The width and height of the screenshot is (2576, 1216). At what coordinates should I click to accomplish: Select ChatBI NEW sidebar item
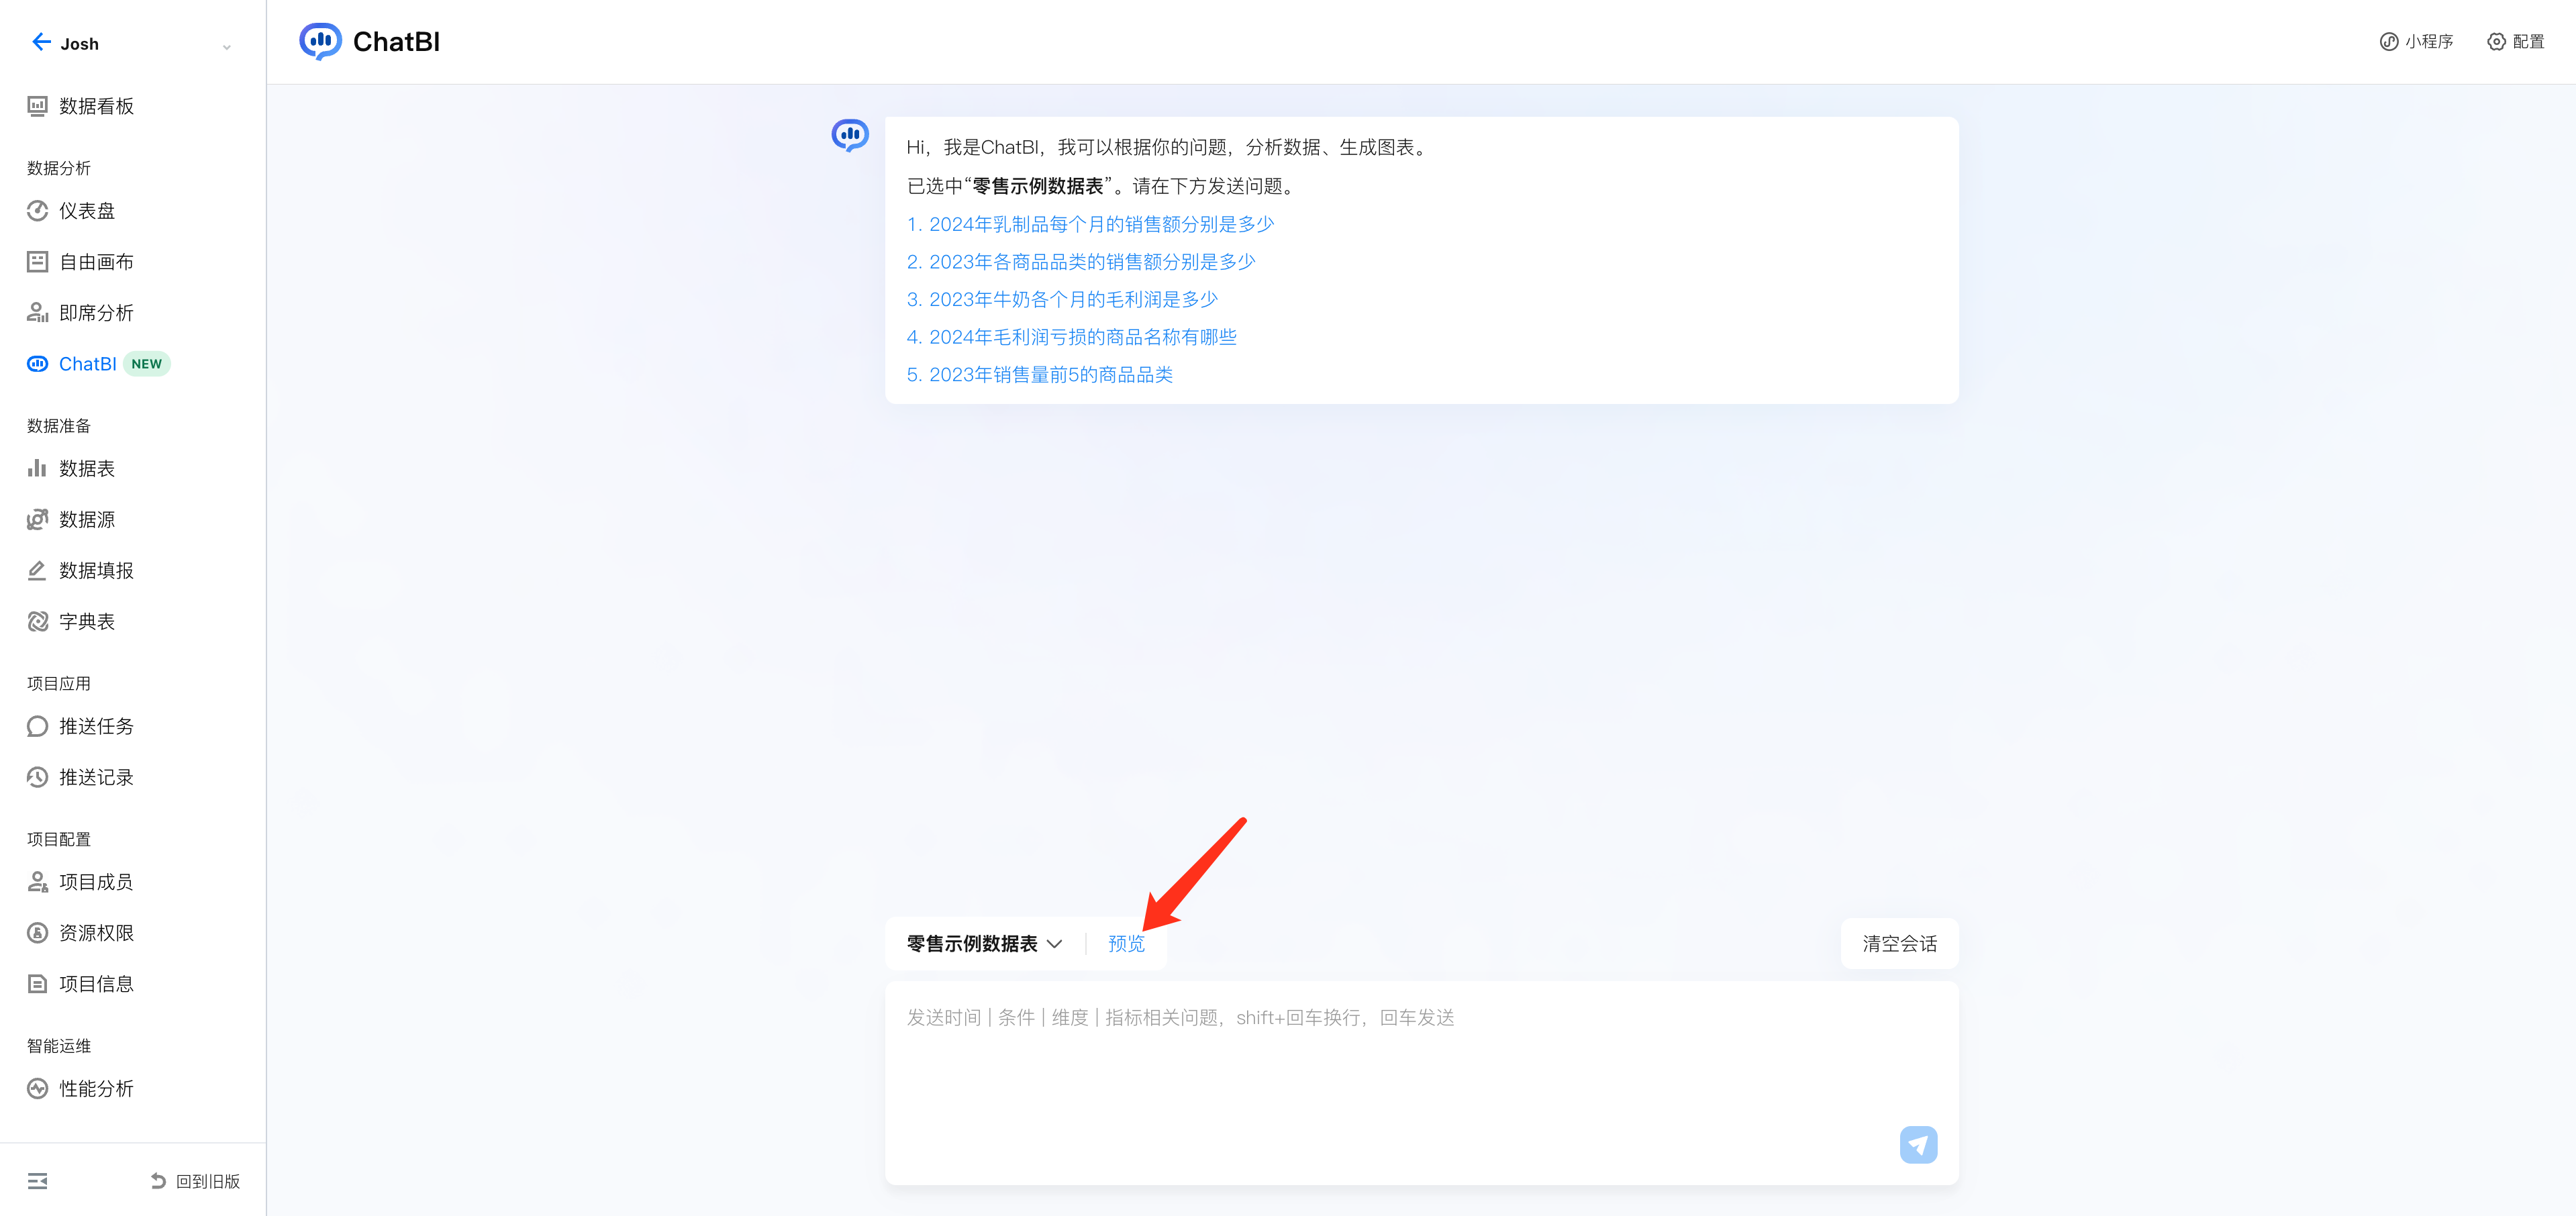click(x=88, y=364)
